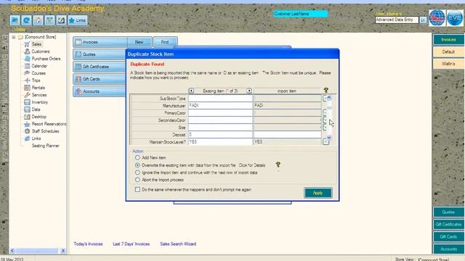Click the EVE round logo icon

455,17
